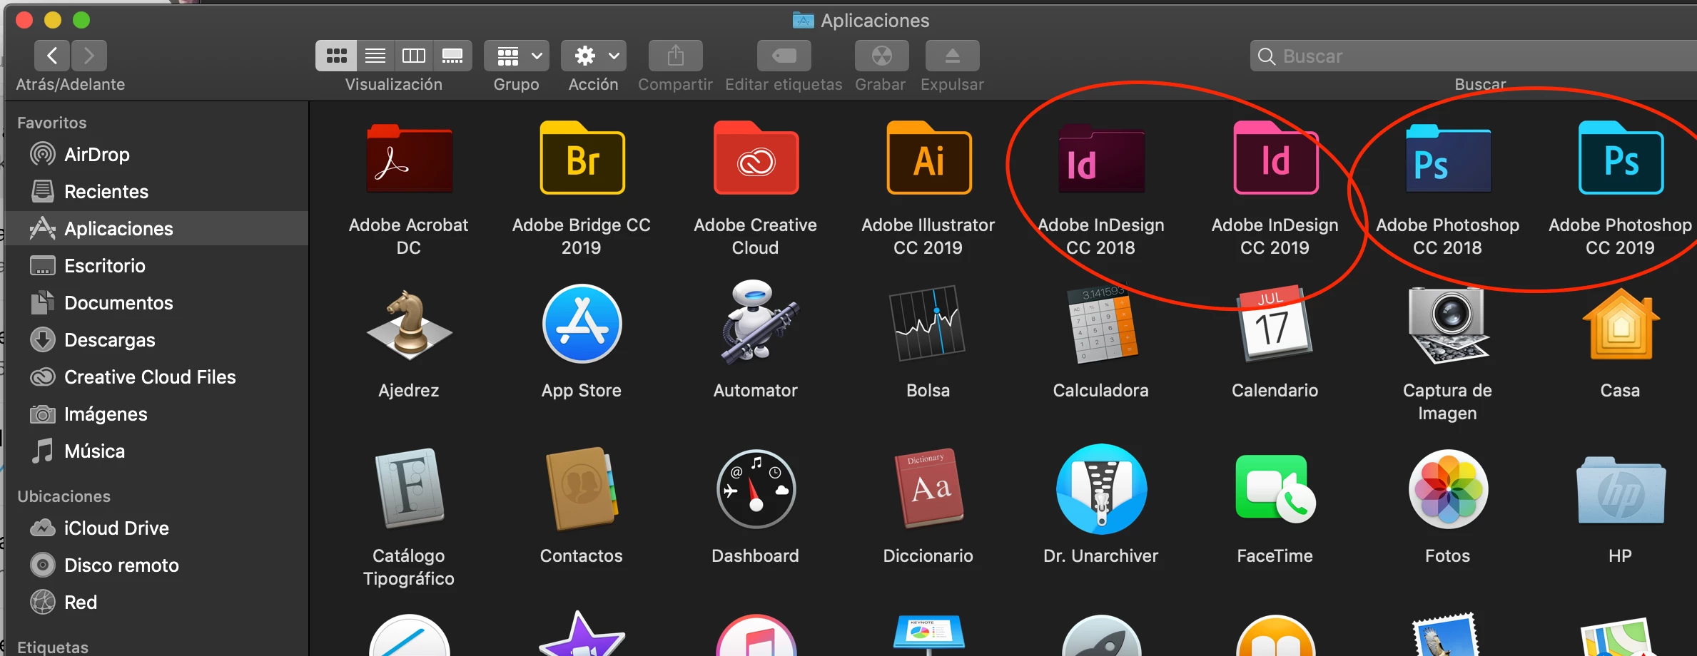Screen dimensions: 1697x656
Task: Select Adobe Bridge CC 2019 icon
Action: [582, 158]
